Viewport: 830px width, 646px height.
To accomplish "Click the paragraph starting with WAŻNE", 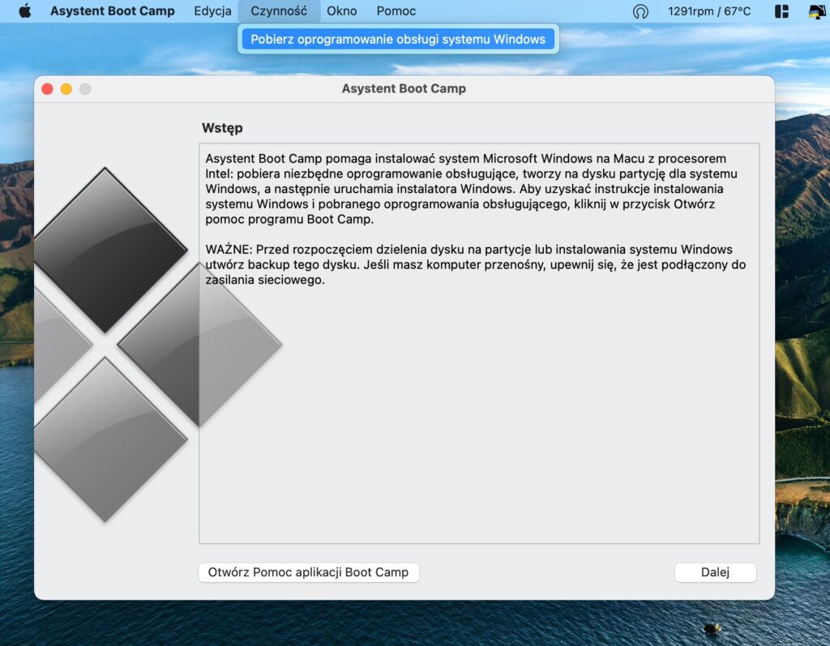I will (x=475, y=265).
